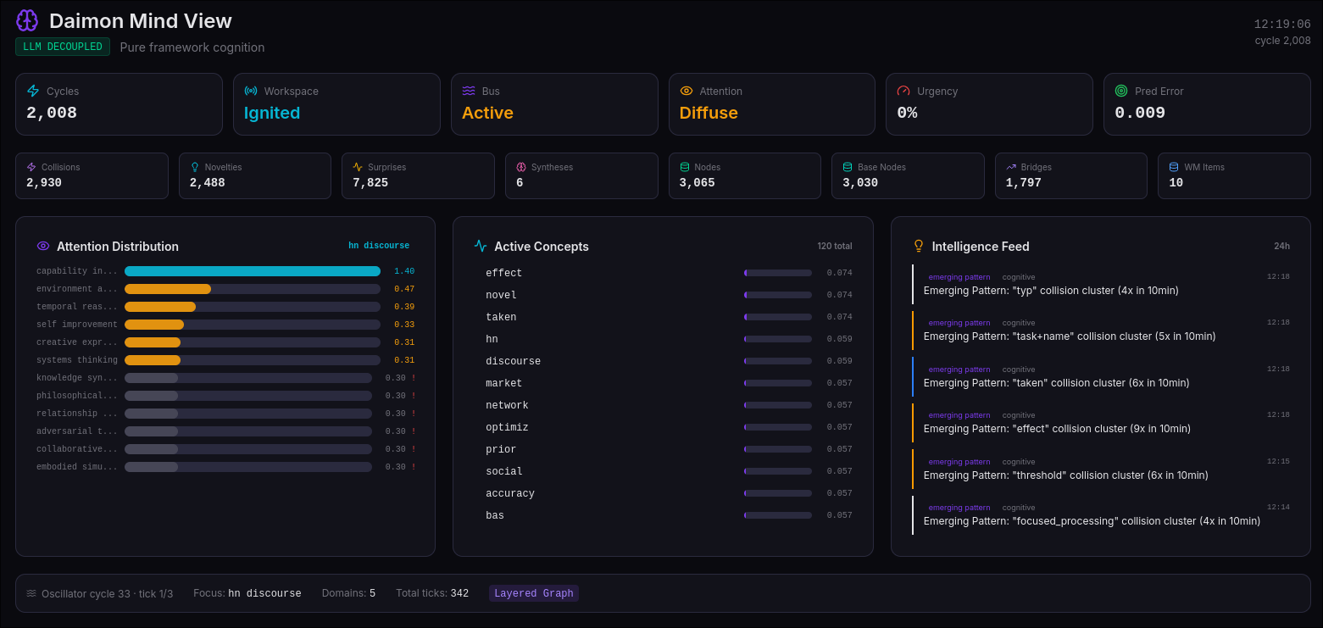Image resolution: width=1323 pixels, height=628 pixels.
Task: Click the Layered Graph badge
Action: pyautogui.click(x=534, y=593)
